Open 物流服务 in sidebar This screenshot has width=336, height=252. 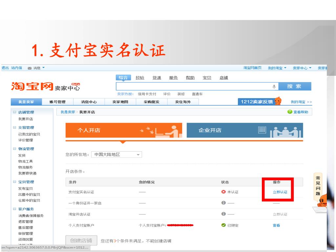(26, 167)
